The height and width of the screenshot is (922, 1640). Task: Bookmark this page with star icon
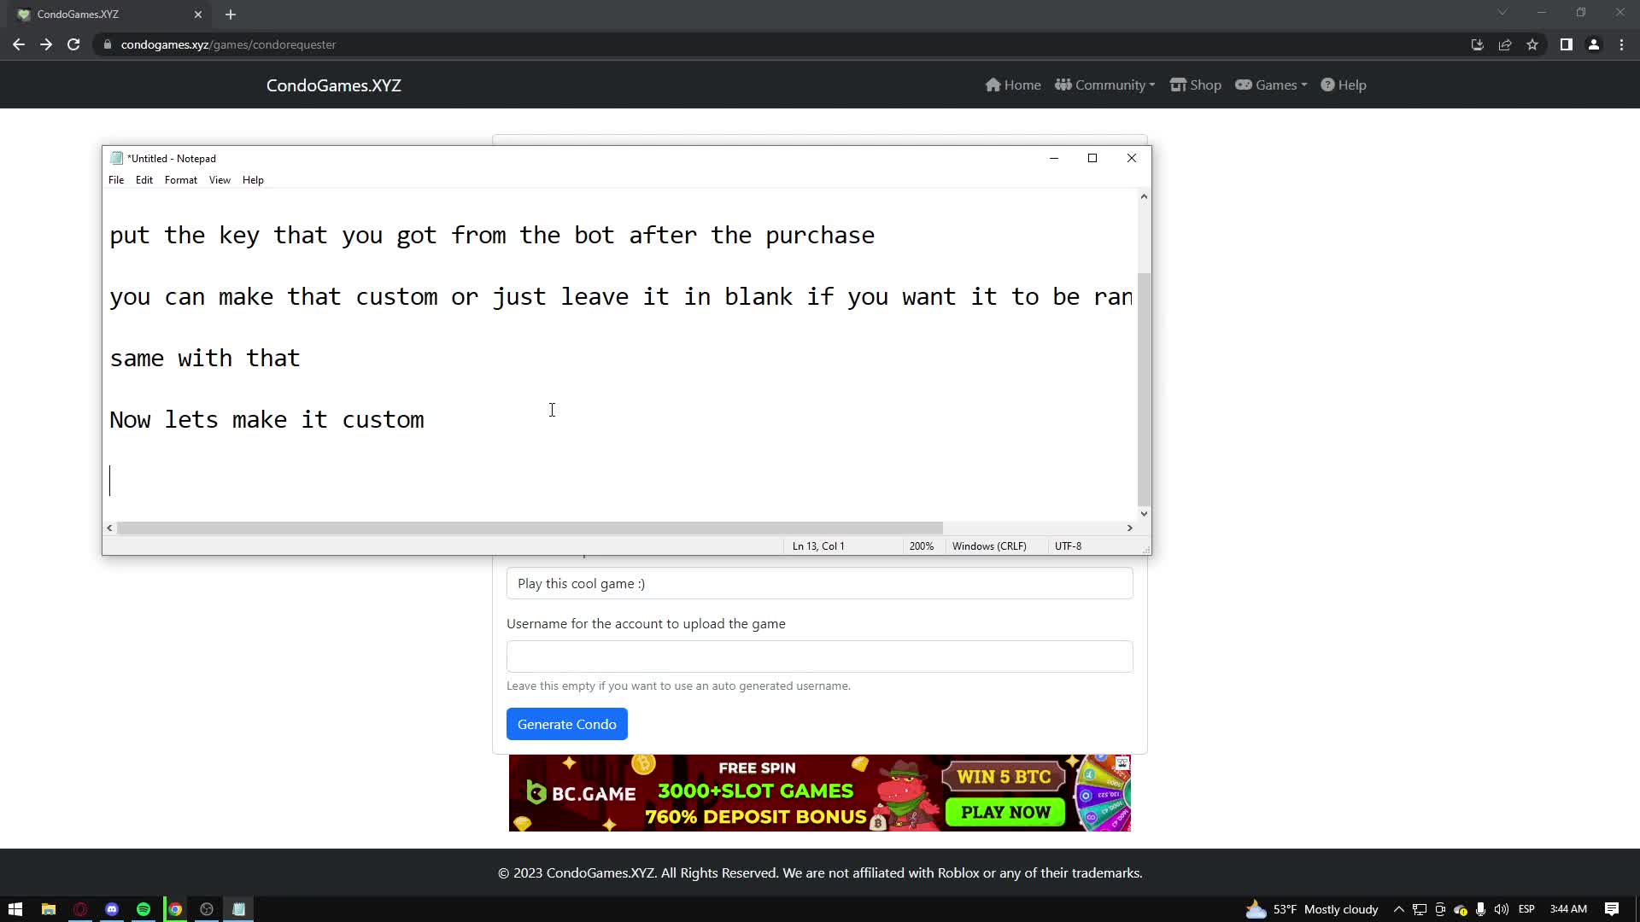point(1532,44)
